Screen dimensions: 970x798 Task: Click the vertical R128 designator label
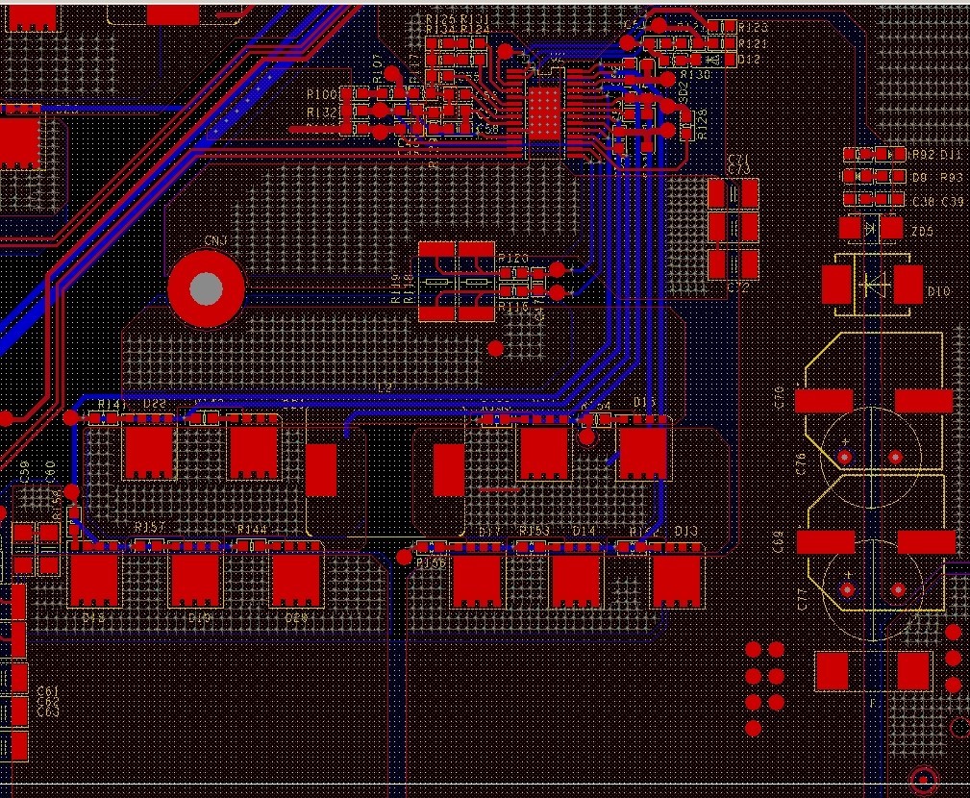[702, 124]
